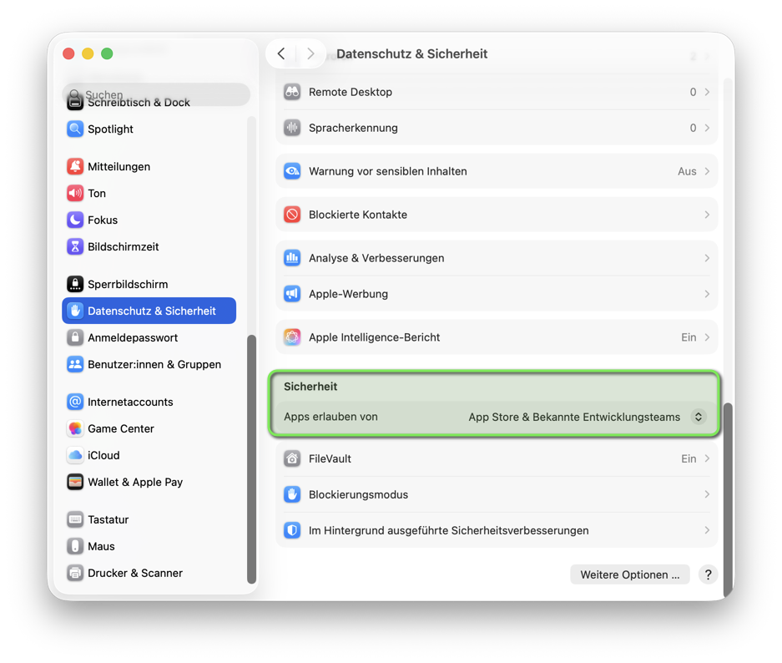
Task: Open Sperrbildschirm in the sidebar
Action: click(x=128, y=285)
